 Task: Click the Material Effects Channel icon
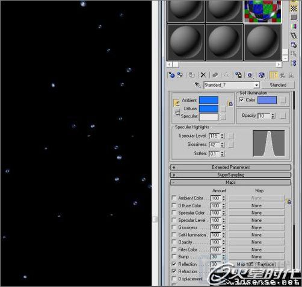pyautogui.click(x=250, y=75)
